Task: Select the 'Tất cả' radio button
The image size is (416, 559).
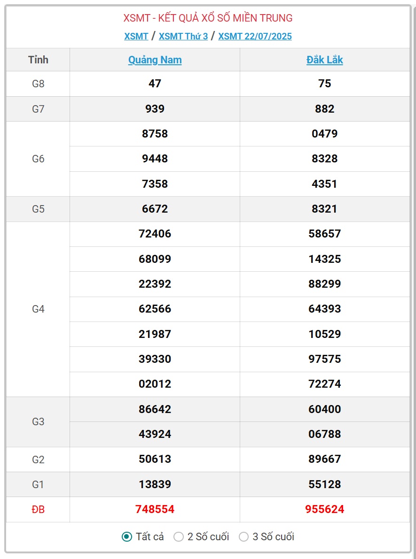Action: (x=127, y=536)
